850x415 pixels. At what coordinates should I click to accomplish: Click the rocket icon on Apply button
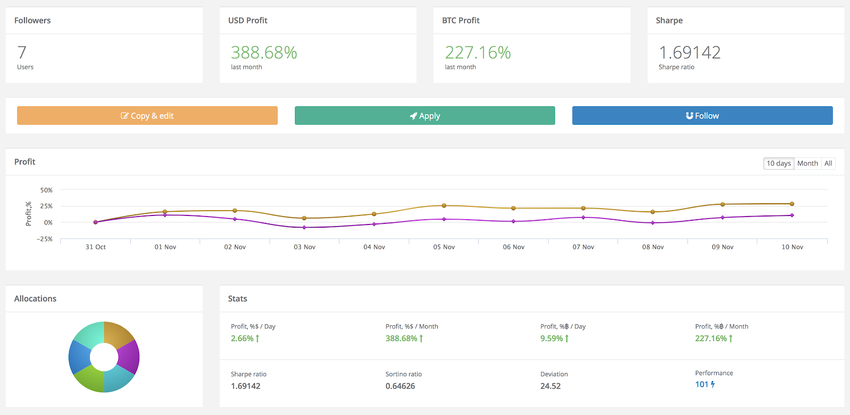[x=413, y=116]
